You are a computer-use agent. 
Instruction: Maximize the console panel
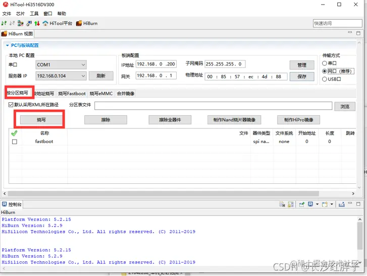pos(358,204)
